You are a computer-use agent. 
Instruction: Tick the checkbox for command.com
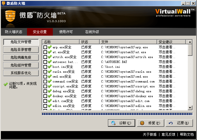45,82
